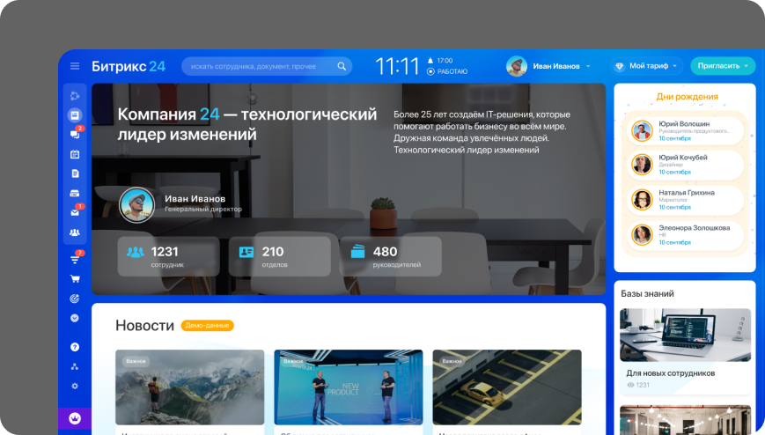The image size is (765, 435).
Task: Open Иван Иванов Генеральный директор profile
Action: [x=180, y=204]
